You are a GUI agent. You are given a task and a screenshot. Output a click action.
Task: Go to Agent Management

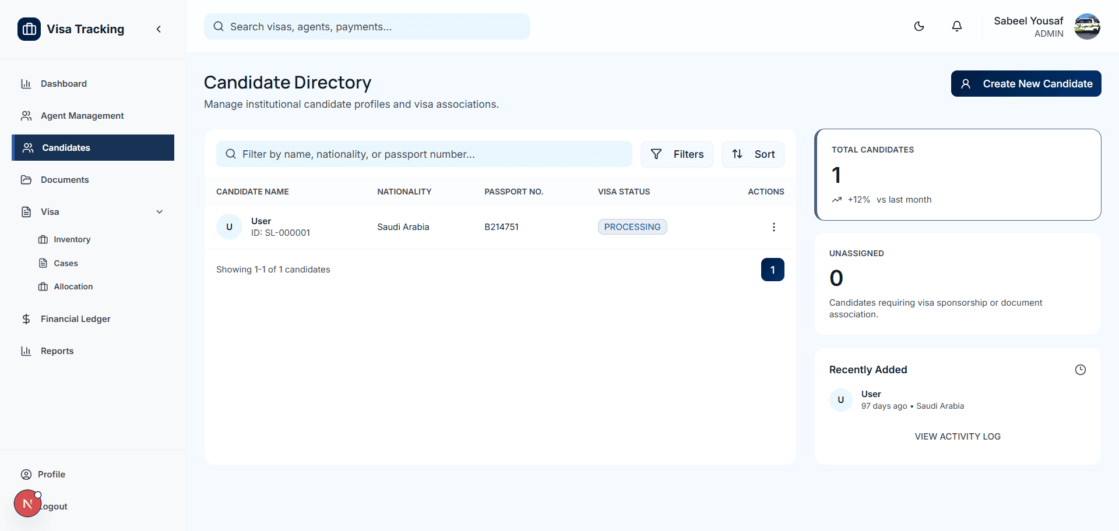tap(93, 116)
